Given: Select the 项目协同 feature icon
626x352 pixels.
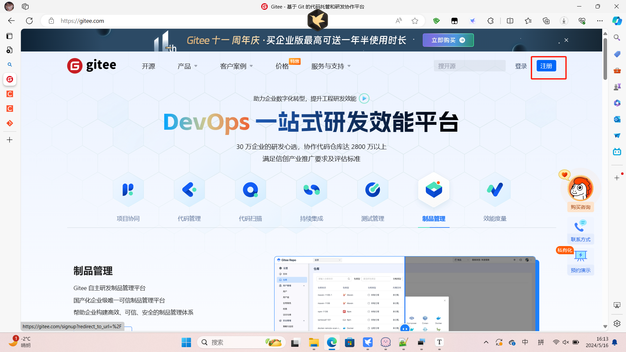Looking at the screenshot, I should pyautogui.click(x=128, y=190).
